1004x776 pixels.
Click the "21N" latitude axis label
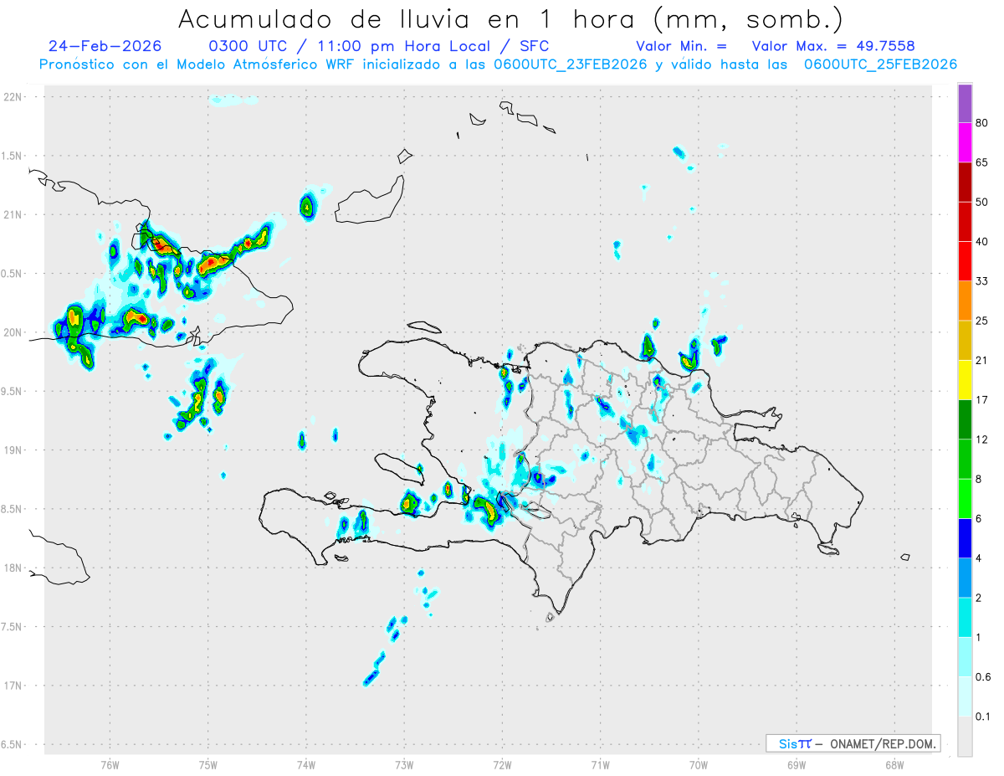(x=13, y=214)
